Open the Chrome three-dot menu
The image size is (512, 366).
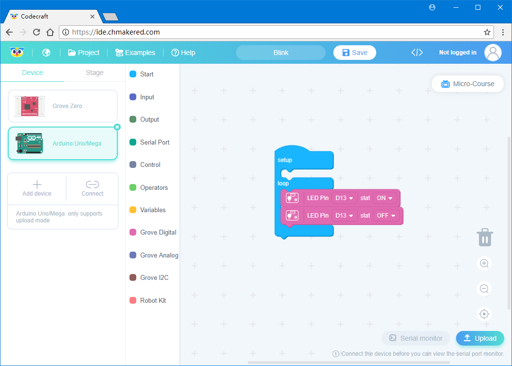click(503, 32)
